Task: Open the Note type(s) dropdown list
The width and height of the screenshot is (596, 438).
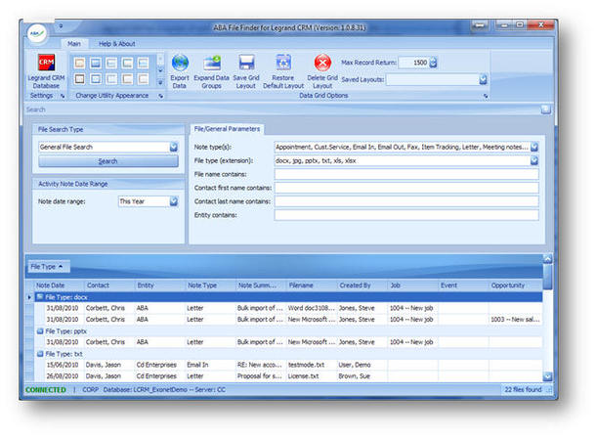Action: click(x=534, y=147)
